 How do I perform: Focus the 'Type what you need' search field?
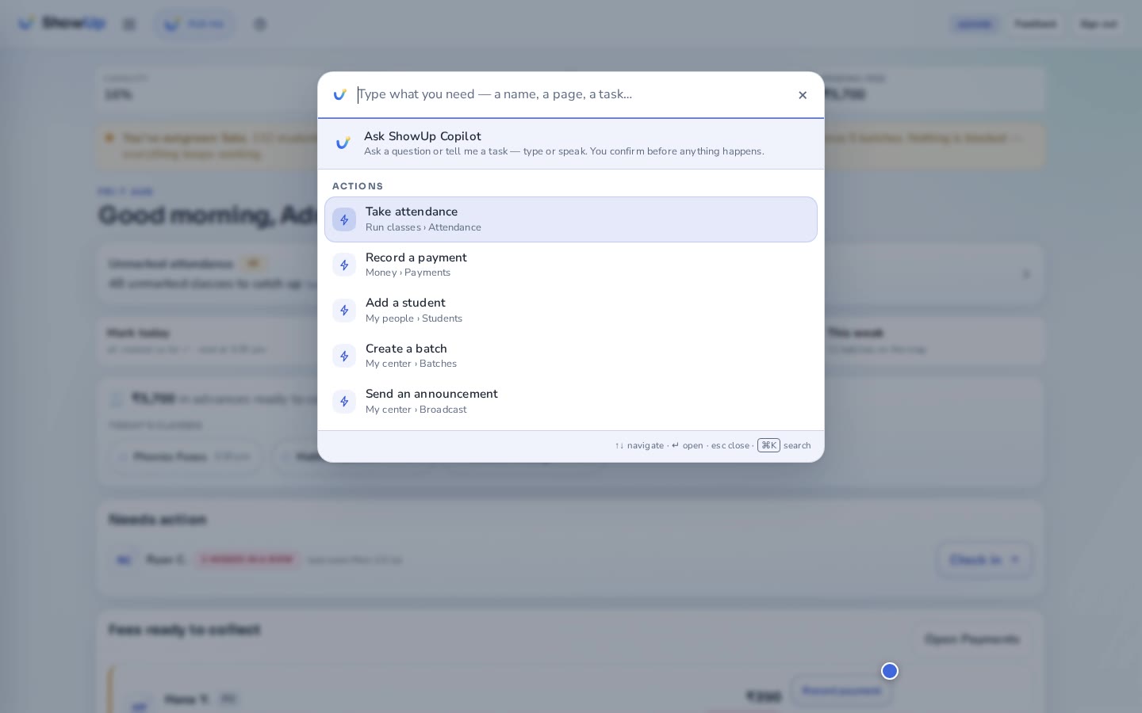point(573,94)
